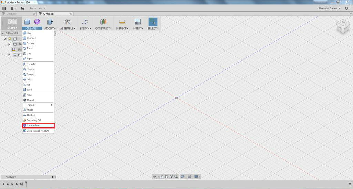
Task: Open the SELECT dropdown
Action: pyautogui.click(x=153, y=29)
